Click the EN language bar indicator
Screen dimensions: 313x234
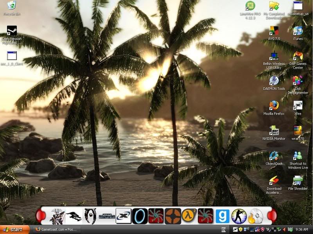223,230
